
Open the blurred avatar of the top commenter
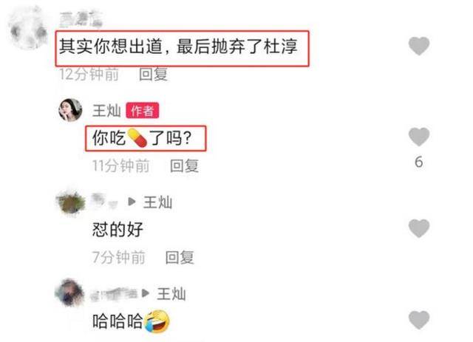point(28,29)
